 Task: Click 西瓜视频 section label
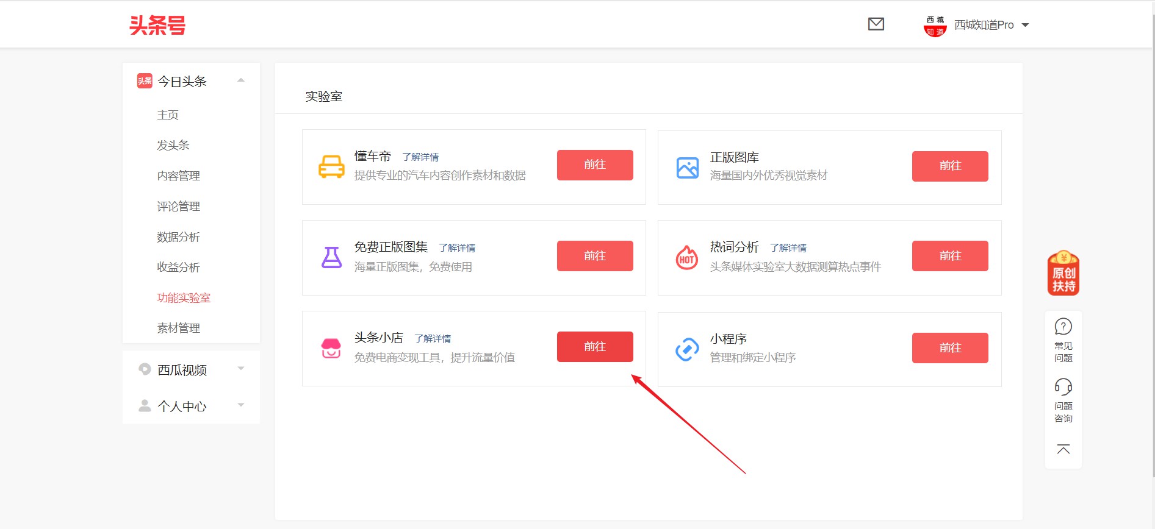[x=182, y=371]
